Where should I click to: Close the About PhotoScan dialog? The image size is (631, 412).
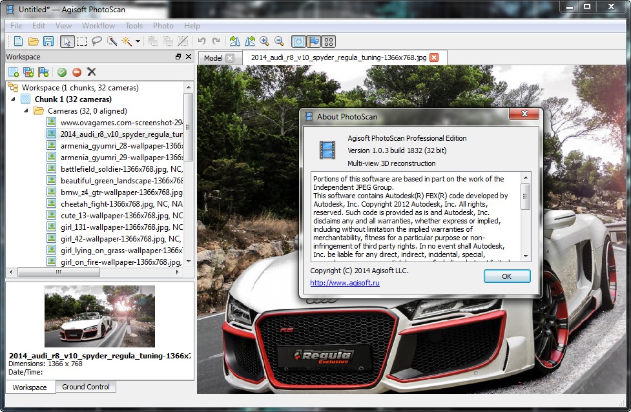coord(524,114)
